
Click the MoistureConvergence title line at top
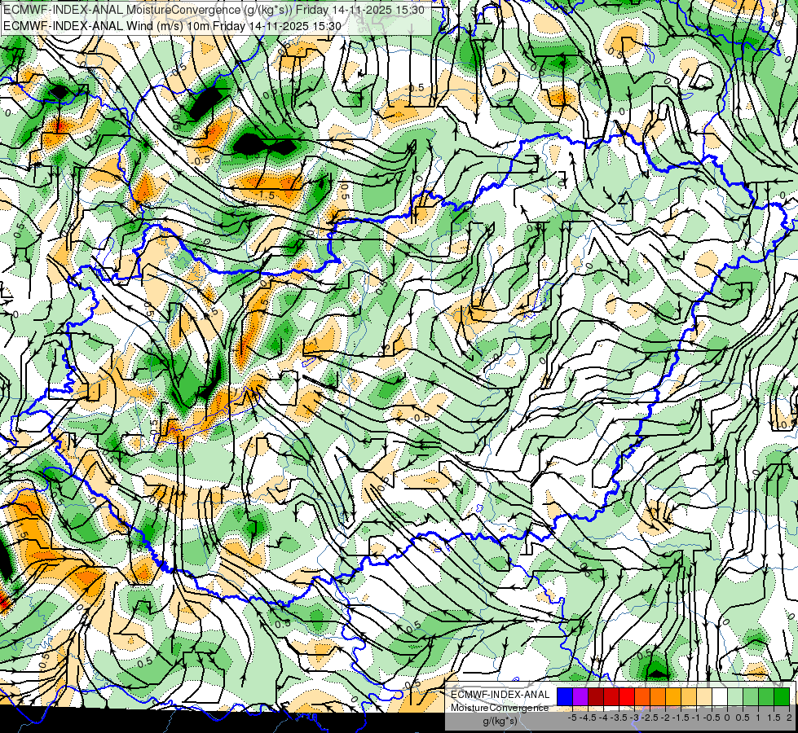click(214, 10)
